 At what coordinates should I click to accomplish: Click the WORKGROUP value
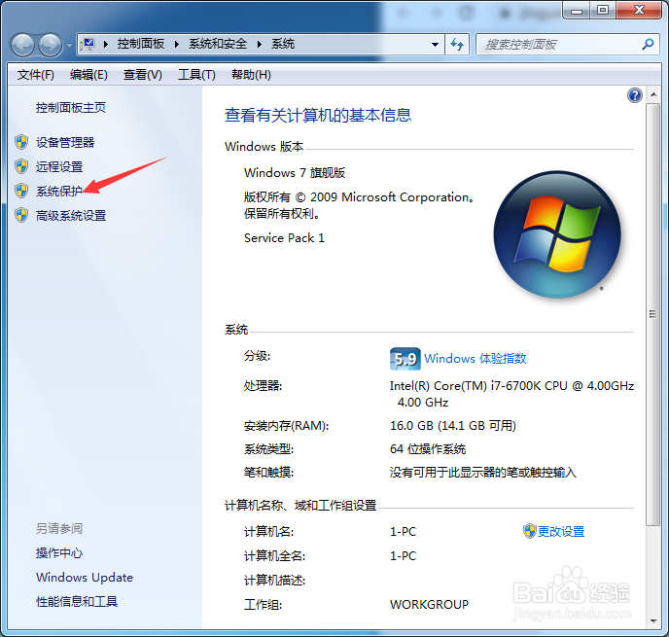tap(429, 605)
